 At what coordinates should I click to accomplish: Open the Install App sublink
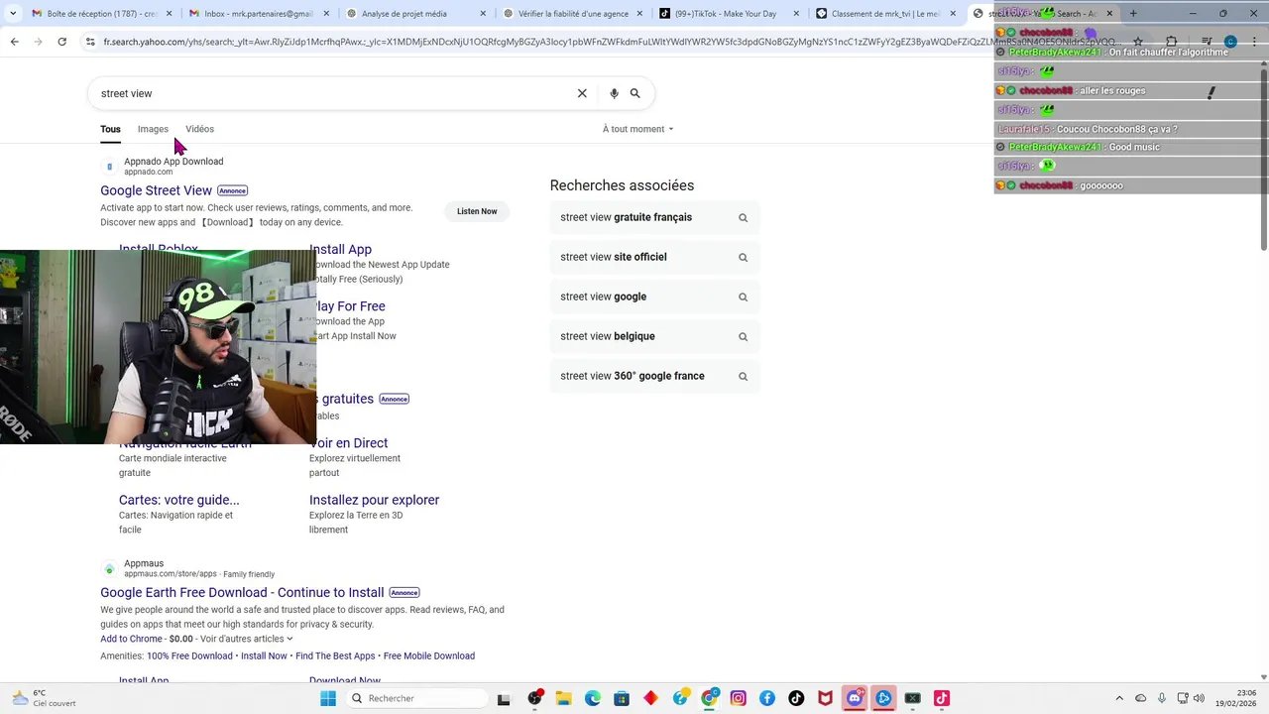click(340, 250)
